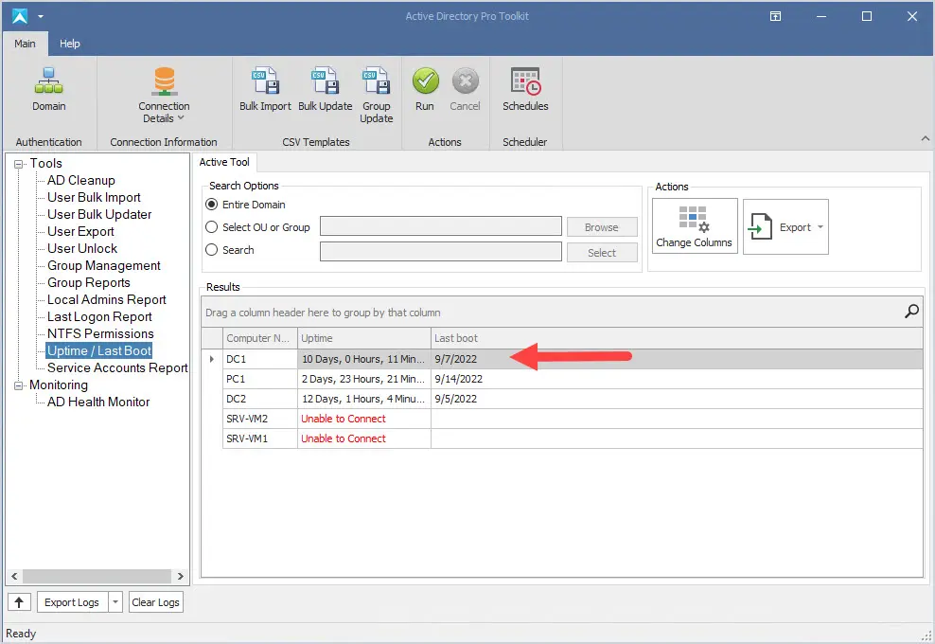The image size is (935, 644).
Task: Open NTFS Permissions tool
Action: 100,333
